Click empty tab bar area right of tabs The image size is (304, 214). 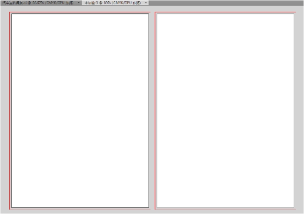point(225,3)
